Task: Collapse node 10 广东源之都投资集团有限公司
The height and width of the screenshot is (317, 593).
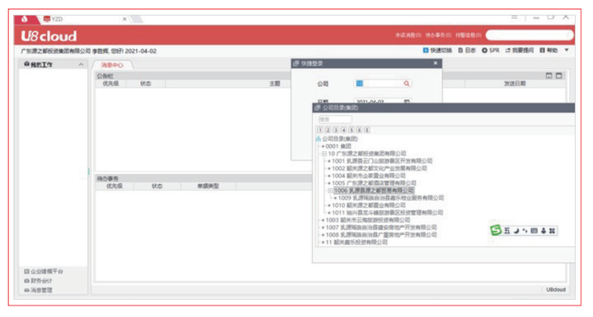Action: point(325,154)
